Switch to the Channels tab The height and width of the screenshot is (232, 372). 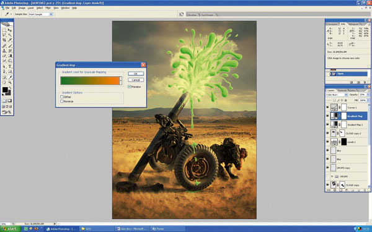pyautogui.click(x=342, y=90)
